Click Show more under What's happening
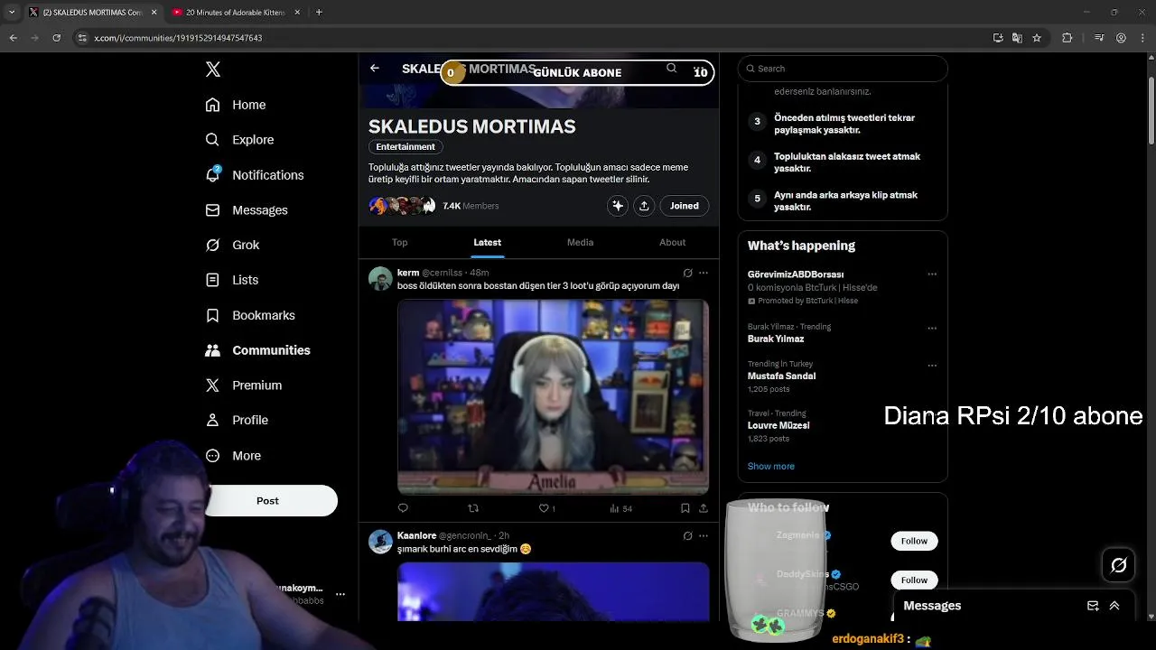This screenshot has height=650, width=1156. click(771, 467)
